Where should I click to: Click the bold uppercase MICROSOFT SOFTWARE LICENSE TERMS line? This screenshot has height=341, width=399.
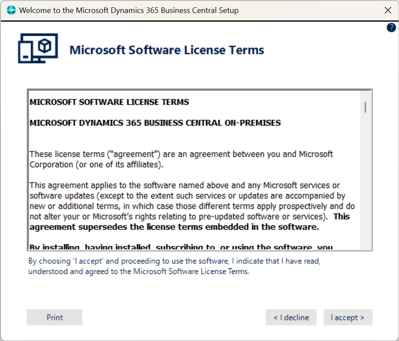[109, 102]
